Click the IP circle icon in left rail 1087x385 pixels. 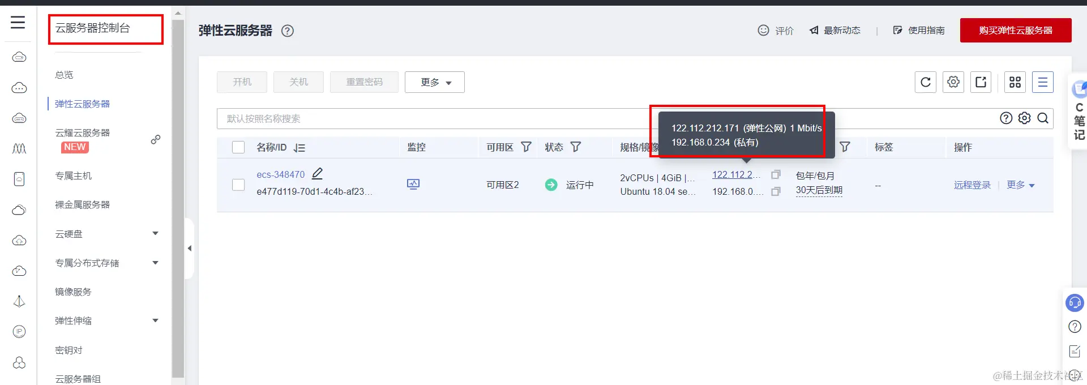click(19, 332)
